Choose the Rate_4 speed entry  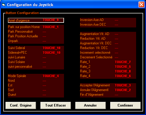coord(108,76)
